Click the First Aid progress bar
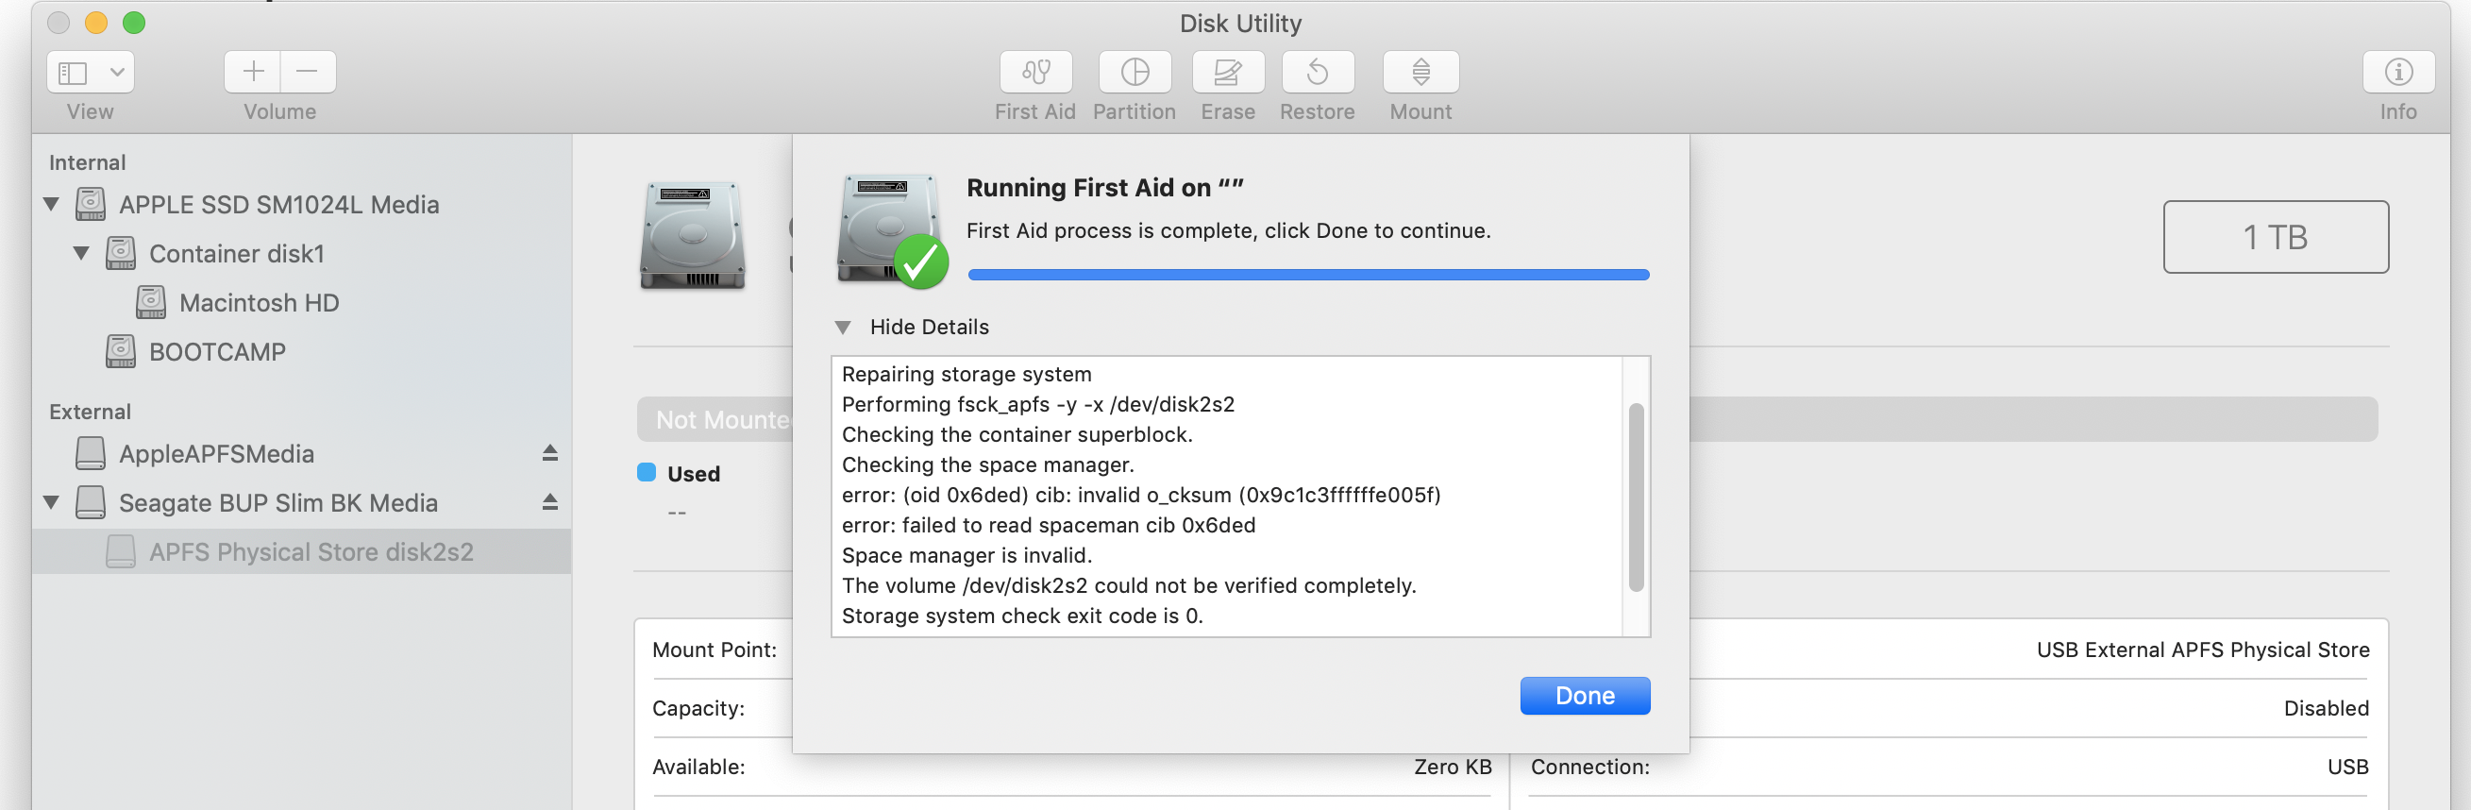 (x=1307, y=276)
